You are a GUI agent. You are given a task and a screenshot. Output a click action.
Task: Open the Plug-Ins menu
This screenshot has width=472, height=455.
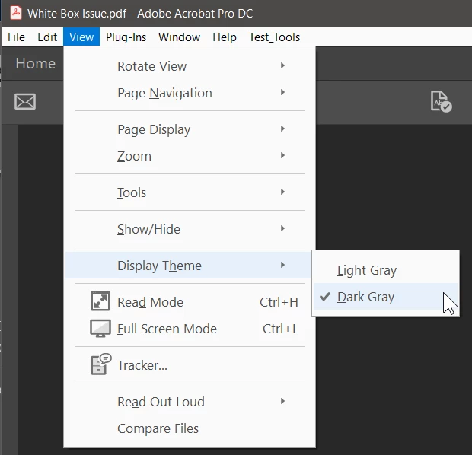[126, 37]
